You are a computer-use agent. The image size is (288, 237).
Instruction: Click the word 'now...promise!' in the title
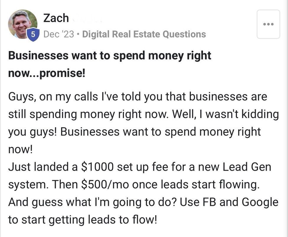pos(47,73)
